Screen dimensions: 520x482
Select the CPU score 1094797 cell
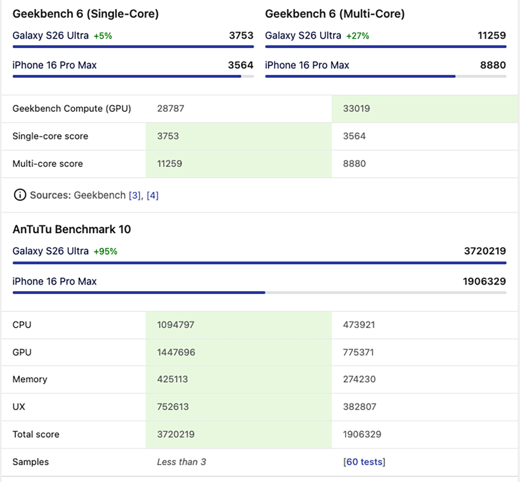tap(175, 325)
